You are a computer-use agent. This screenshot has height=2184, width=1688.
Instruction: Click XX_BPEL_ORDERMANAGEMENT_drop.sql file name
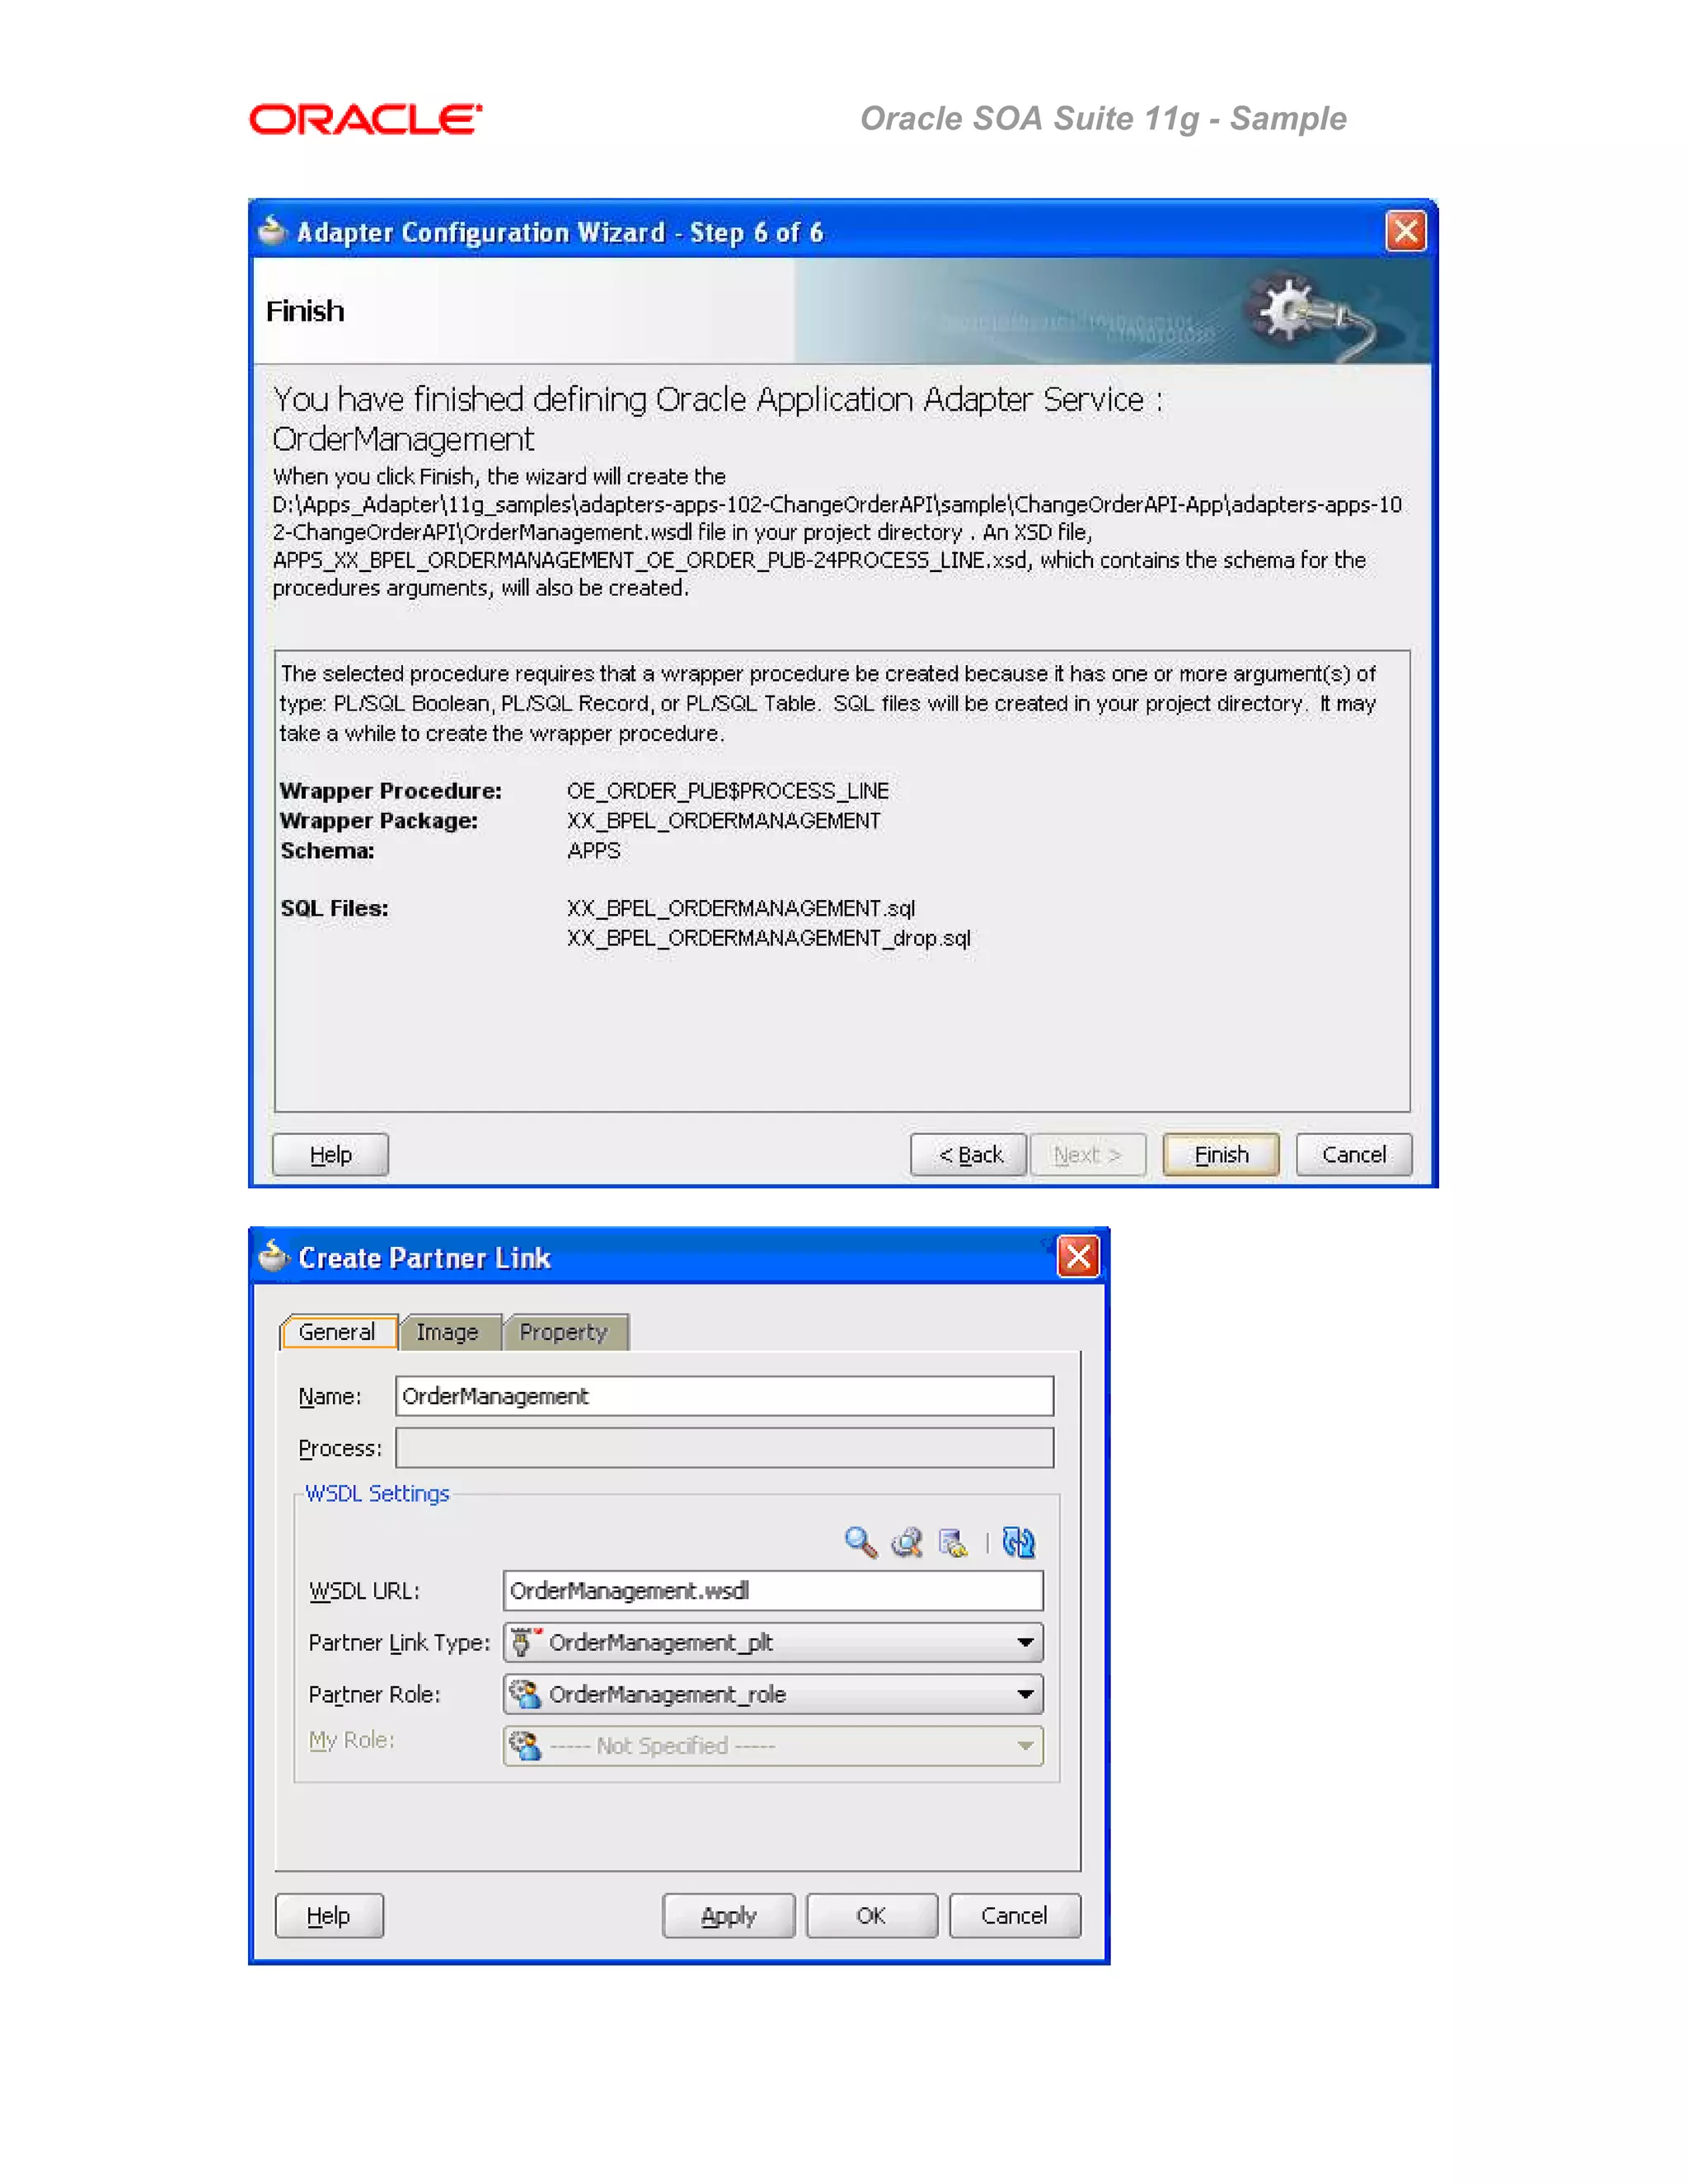coord(769,938)
